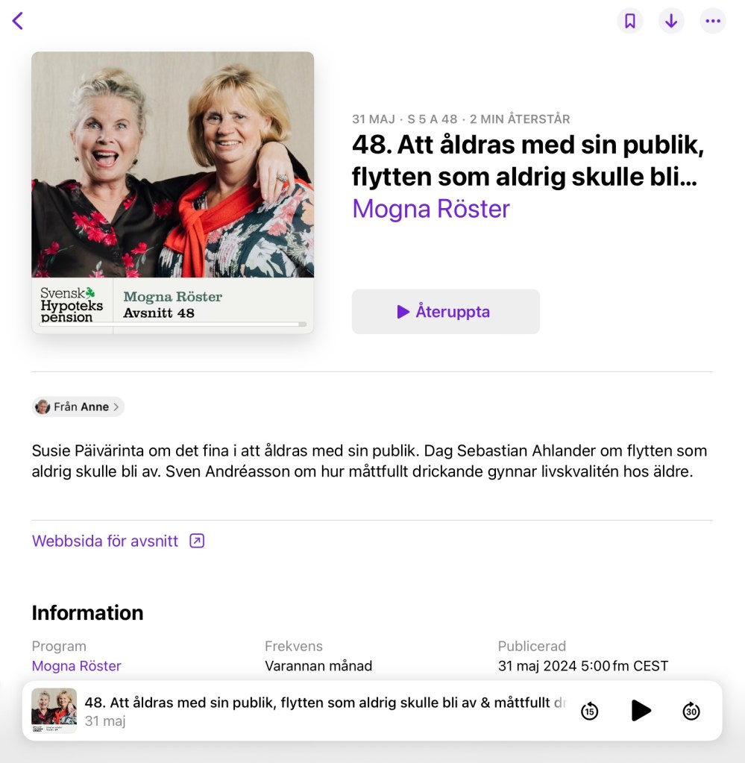Viewport: 745px width, 763px height.
Task: Download the episode with the arrow icon
Action: (671, 21)
